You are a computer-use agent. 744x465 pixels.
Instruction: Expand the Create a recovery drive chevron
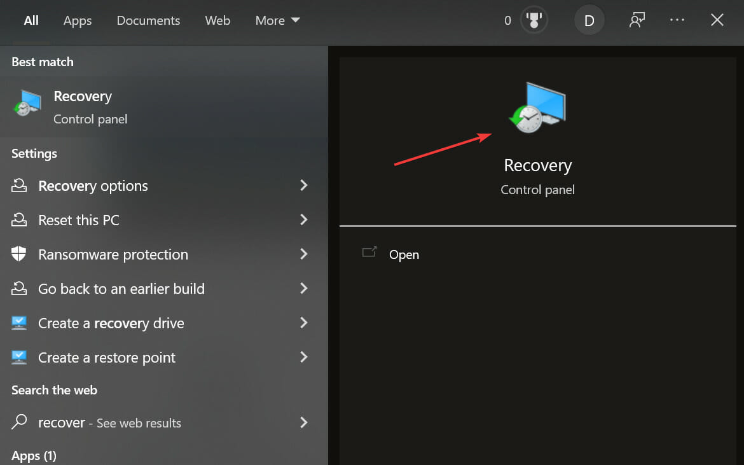(304, 323)
